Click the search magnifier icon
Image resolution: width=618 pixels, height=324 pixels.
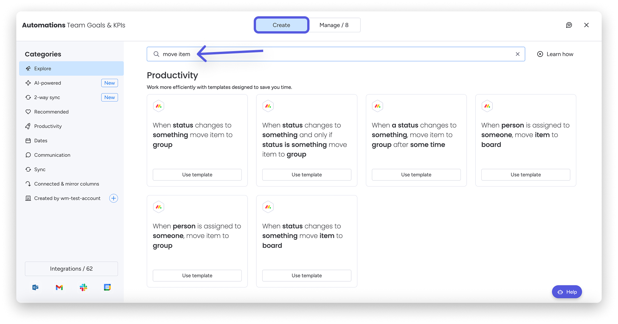point(157,54)
